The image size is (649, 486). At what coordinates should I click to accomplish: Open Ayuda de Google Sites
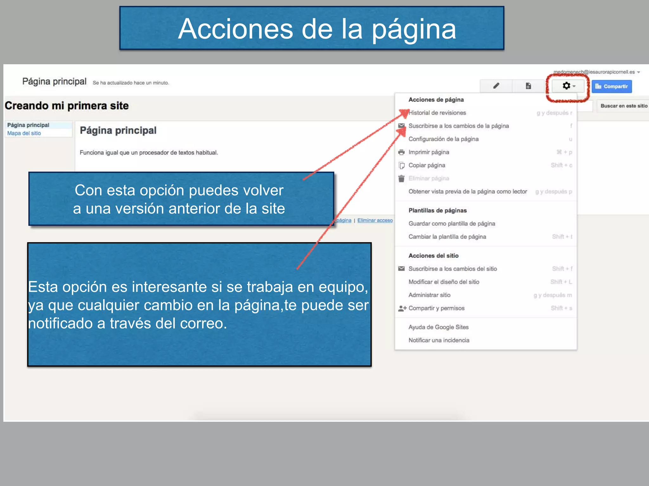pos(485,327)
